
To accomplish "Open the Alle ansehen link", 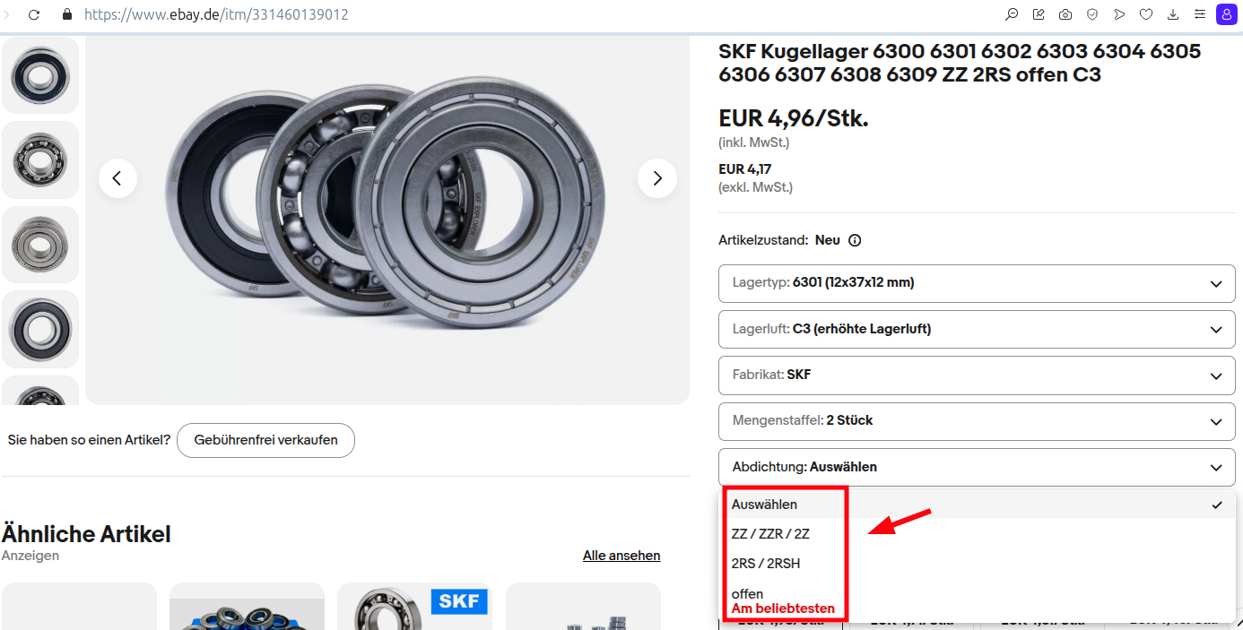I will point(621,556).
